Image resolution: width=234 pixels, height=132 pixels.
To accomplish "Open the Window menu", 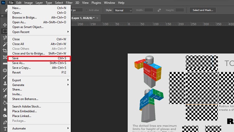I will [110, 3].
